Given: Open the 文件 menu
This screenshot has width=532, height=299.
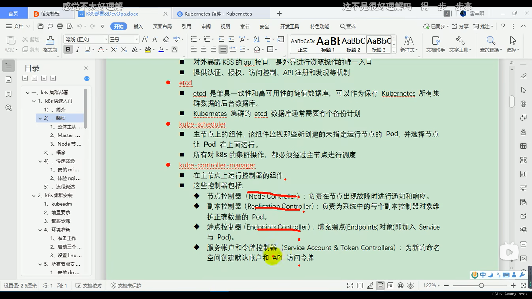Looking at the screenshot, I should 18,26.
